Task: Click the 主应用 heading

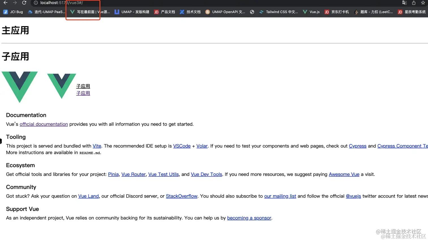Action: point(15,30)
